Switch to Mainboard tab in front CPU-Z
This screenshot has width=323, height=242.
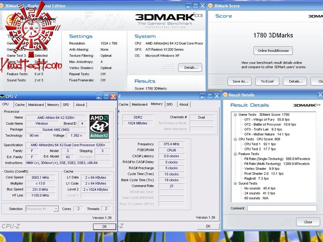(36, 105)
